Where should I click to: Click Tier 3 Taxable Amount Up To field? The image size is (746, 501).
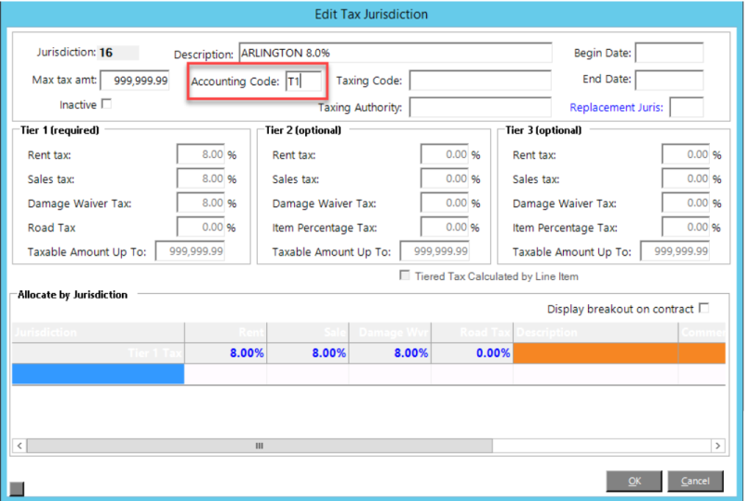tap(675, 251)
